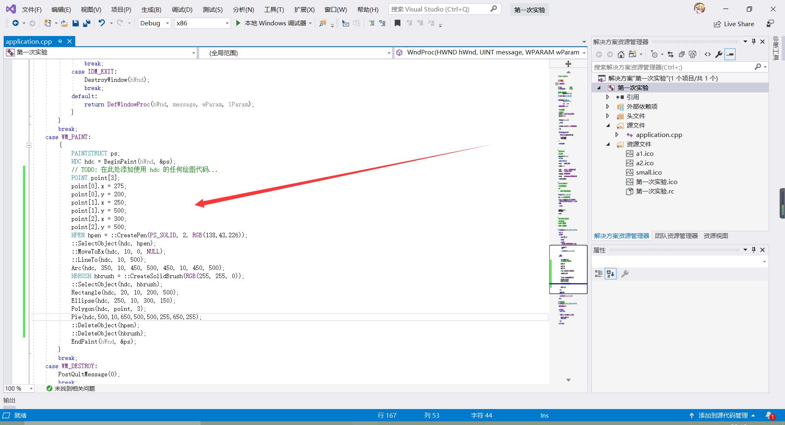
Task: Expand the 引用 node
Action: (608, 97)
